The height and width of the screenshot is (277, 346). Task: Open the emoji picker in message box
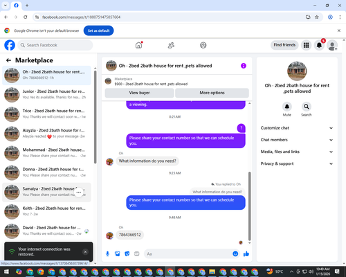(x=235, y=254)
